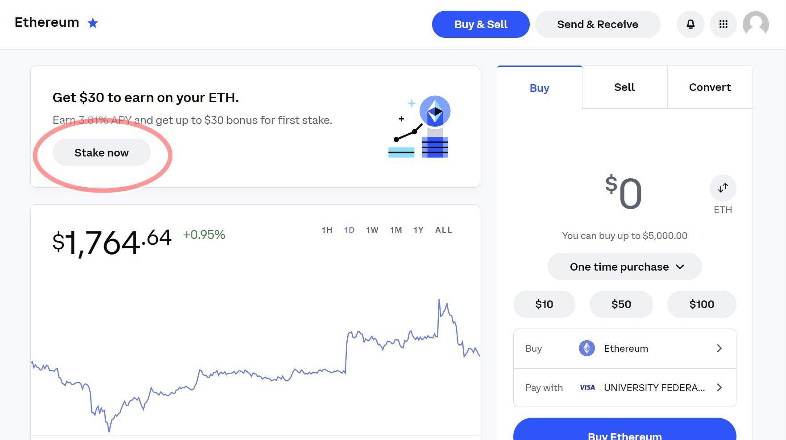
Task: Select the 1W chart time range
Action: (x=372, y=230)
